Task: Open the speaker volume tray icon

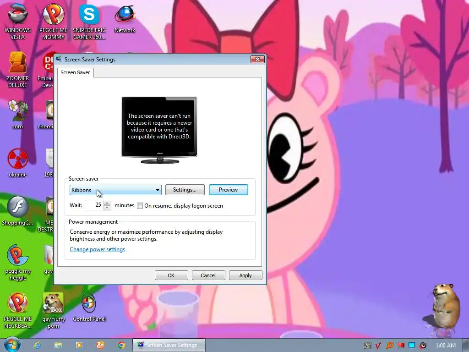Action: pos(423,346)
